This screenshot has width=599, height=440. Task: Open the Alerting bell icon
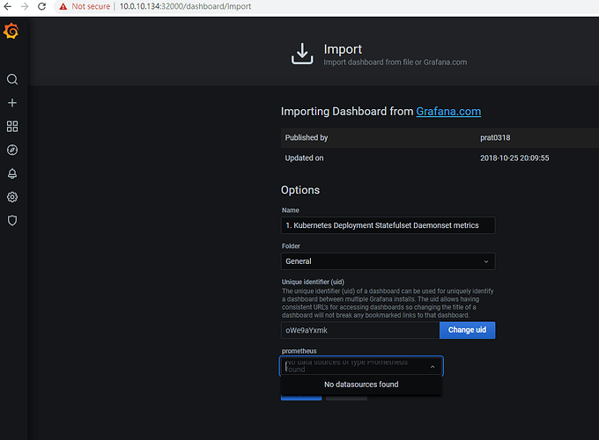click(x=12, y=173)
